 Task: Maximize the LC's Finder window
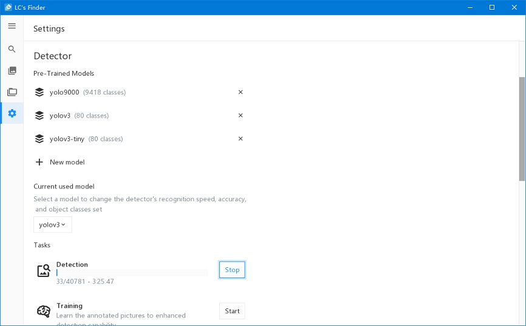click(492, 7)
